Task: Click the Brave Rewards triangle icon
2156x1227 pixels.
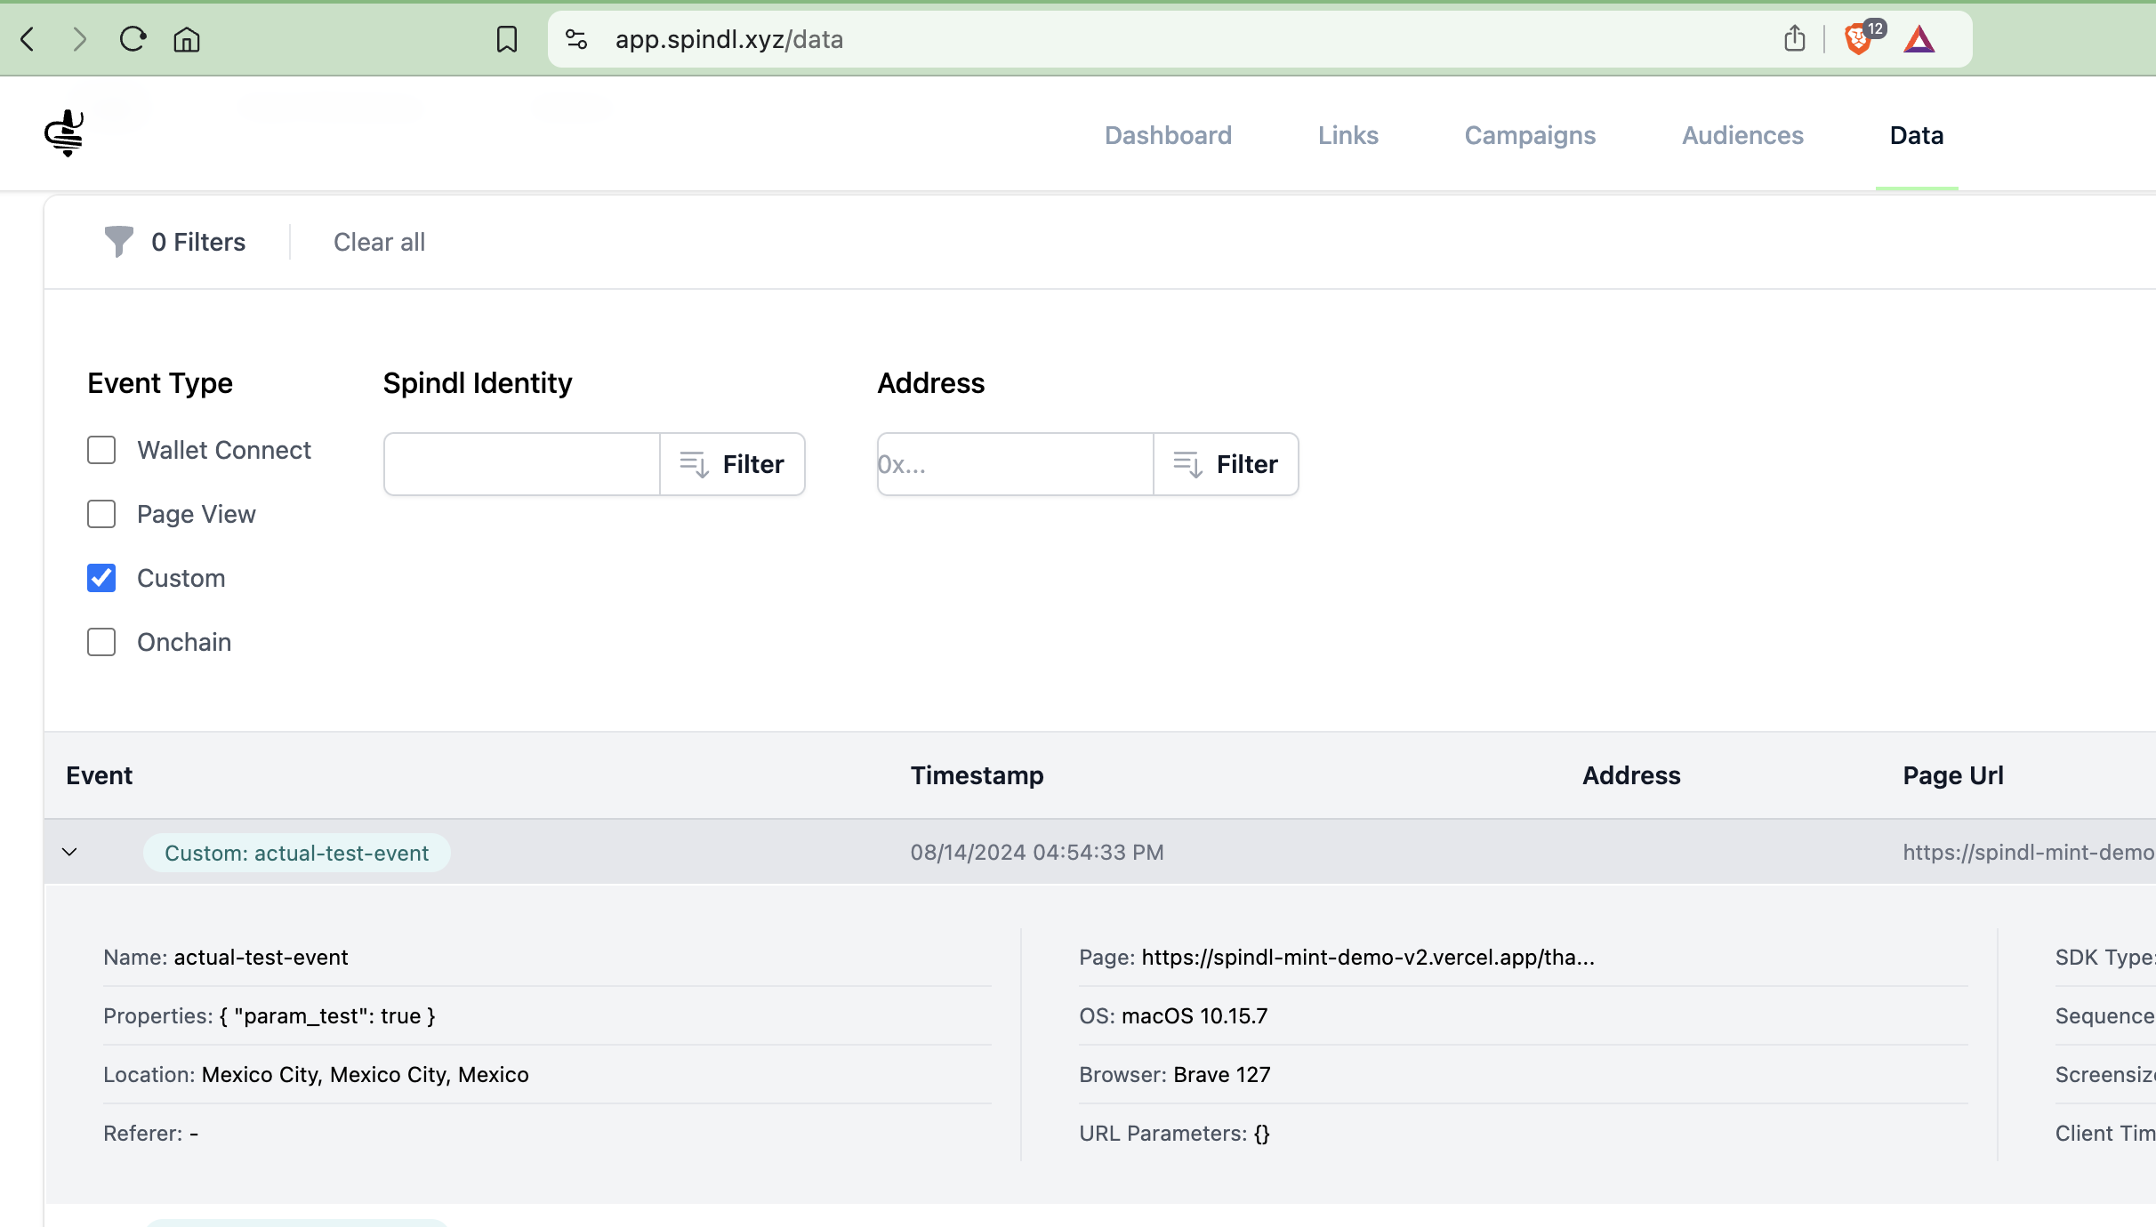Action: (1919, 39)
